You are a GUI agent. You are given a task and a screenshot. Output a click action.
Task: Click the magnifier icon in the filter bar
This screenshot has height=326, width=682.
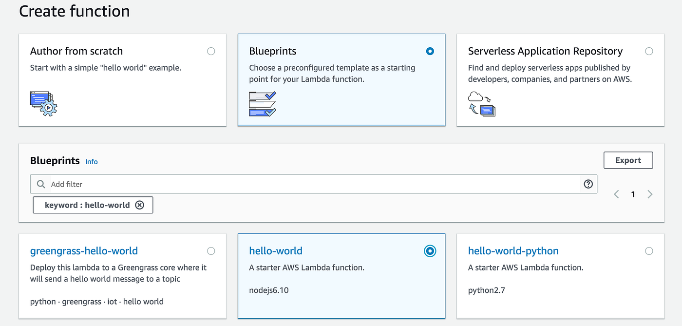[x=40, y=184]
